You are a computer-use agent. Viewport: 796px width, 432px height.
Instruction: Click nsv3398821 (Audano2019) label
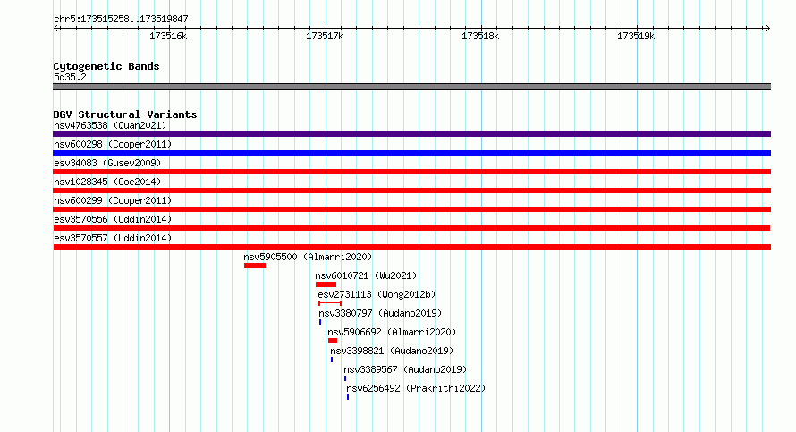click(392, 351)
